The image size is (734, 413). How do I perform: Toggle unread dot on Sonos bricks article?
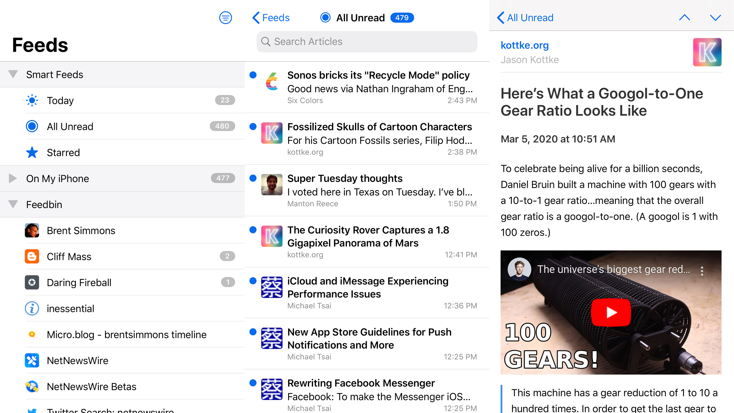coord(253,75)
